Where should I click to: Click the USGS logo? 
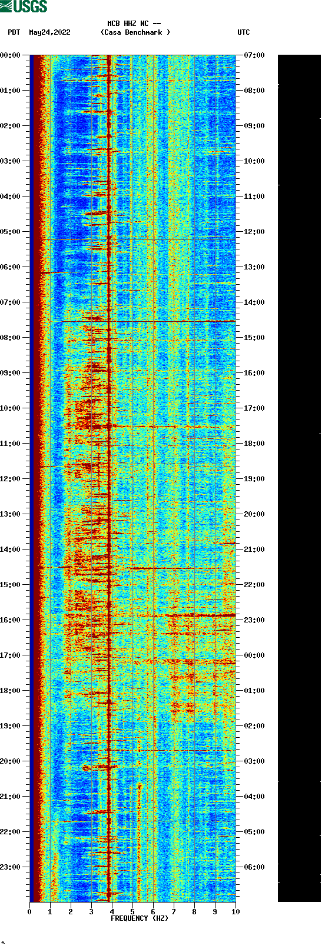tap(24, 6)
